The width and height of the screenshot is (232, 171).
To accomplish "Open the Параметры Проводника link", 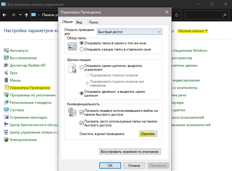I will (30, 88).
